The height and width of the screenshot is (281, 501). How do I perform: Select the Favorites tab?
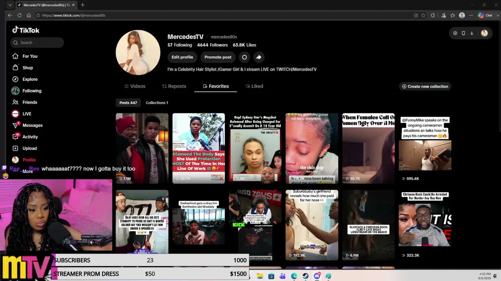216,86
